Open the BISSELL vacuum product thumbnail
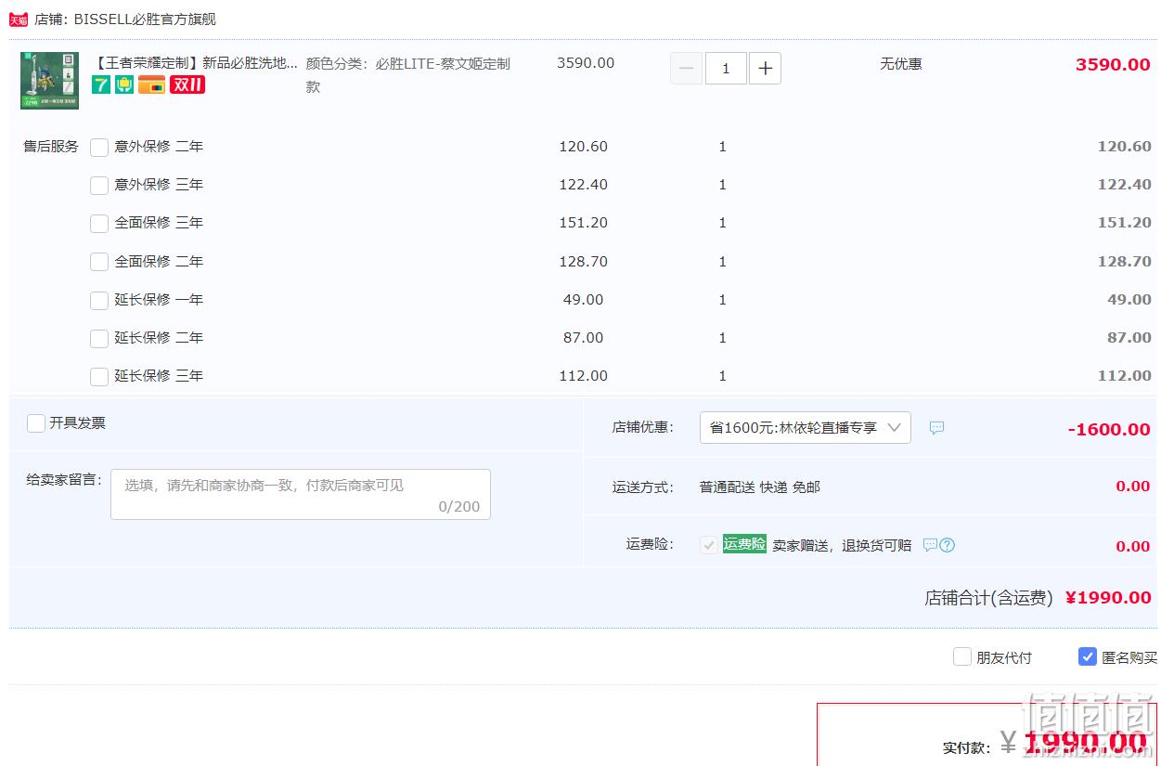Image resolution: width=1161 pixels, height=766 pixels. 49,81
